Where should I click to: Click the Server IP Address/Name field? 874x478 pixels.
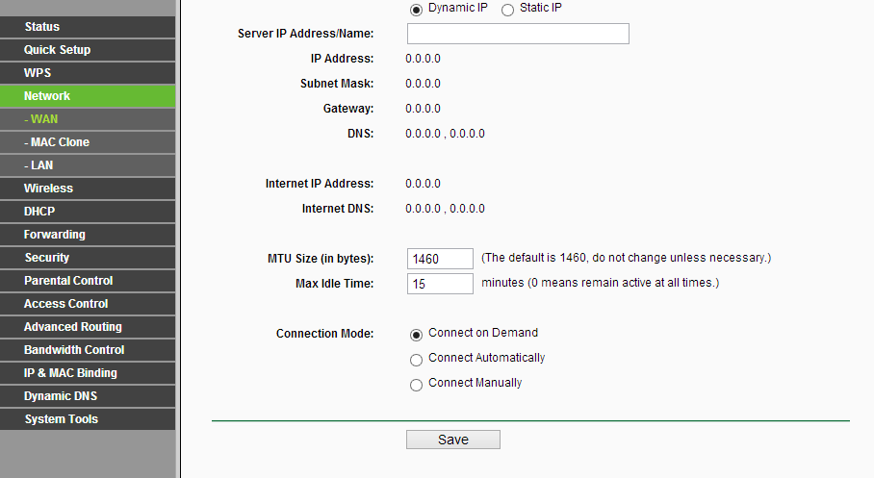[x=518, y=35]
